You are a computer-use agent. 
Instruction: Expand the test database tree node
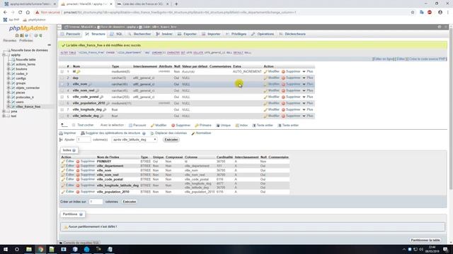[x=4, y=116]
